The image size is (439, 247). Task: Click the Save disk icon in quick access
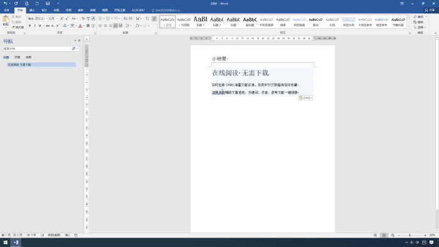48,3
